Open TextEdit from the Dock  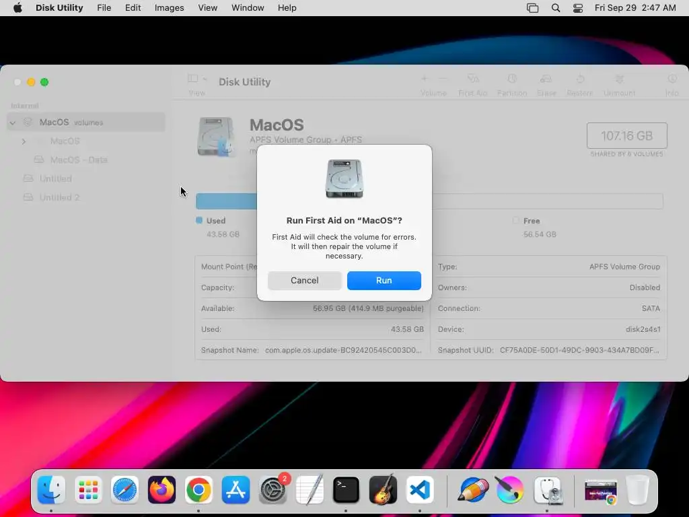click(310, 490)
